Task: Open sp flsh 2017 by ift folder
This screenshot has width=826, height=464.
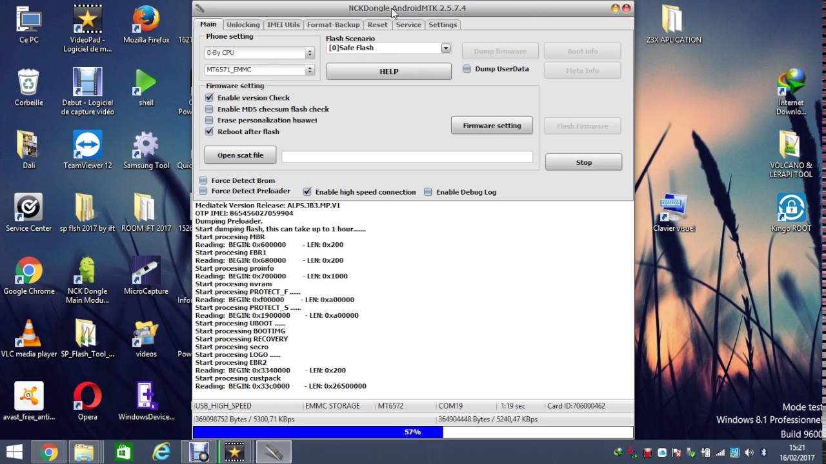Action: tap(87, 213)
